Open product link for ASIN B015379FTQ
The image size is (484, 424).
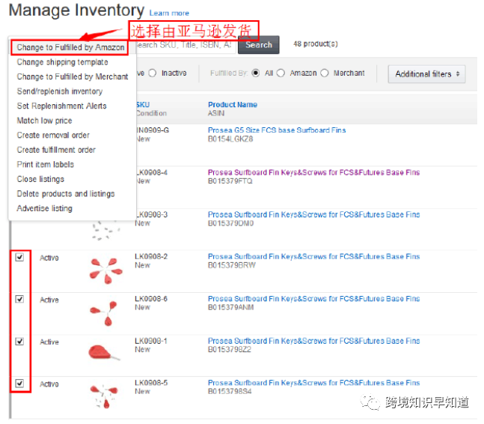[313, 172]
